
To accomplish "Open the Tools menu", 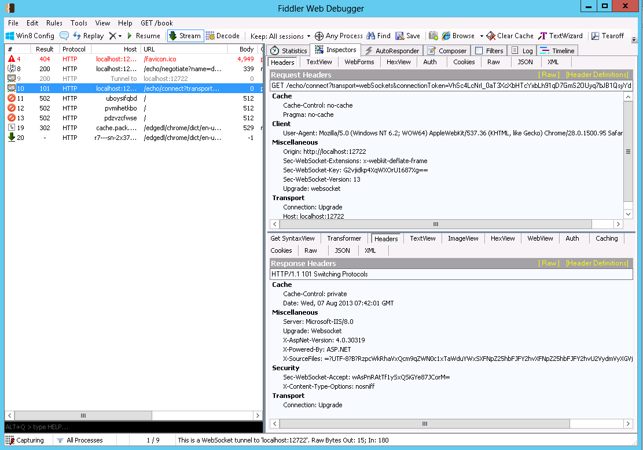I will [x=79, y=23].
